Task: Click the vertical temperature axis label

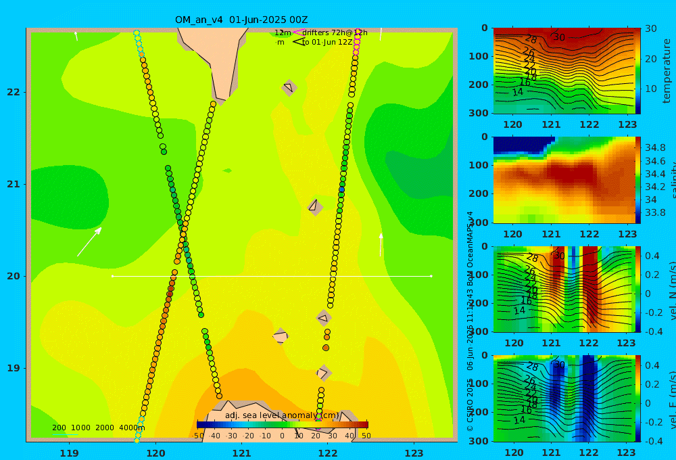Action: pos(667,71)
